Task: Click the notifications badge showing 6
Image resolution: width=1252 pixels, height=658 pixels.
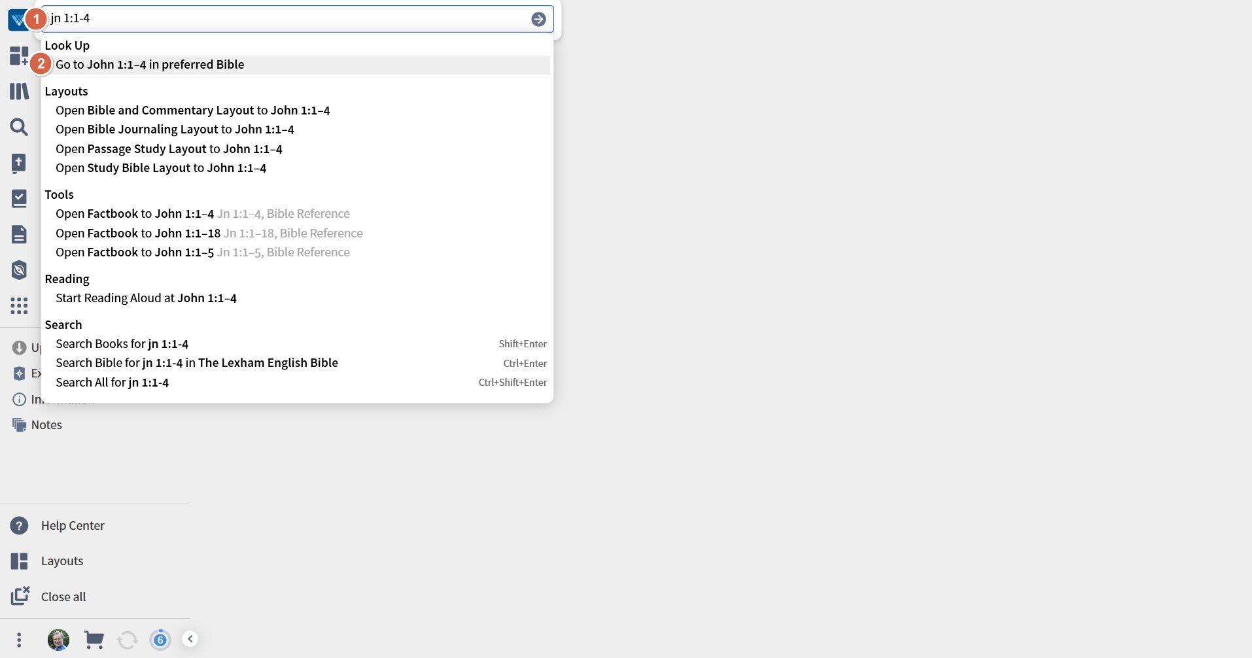Action: [x=160, y=640]
